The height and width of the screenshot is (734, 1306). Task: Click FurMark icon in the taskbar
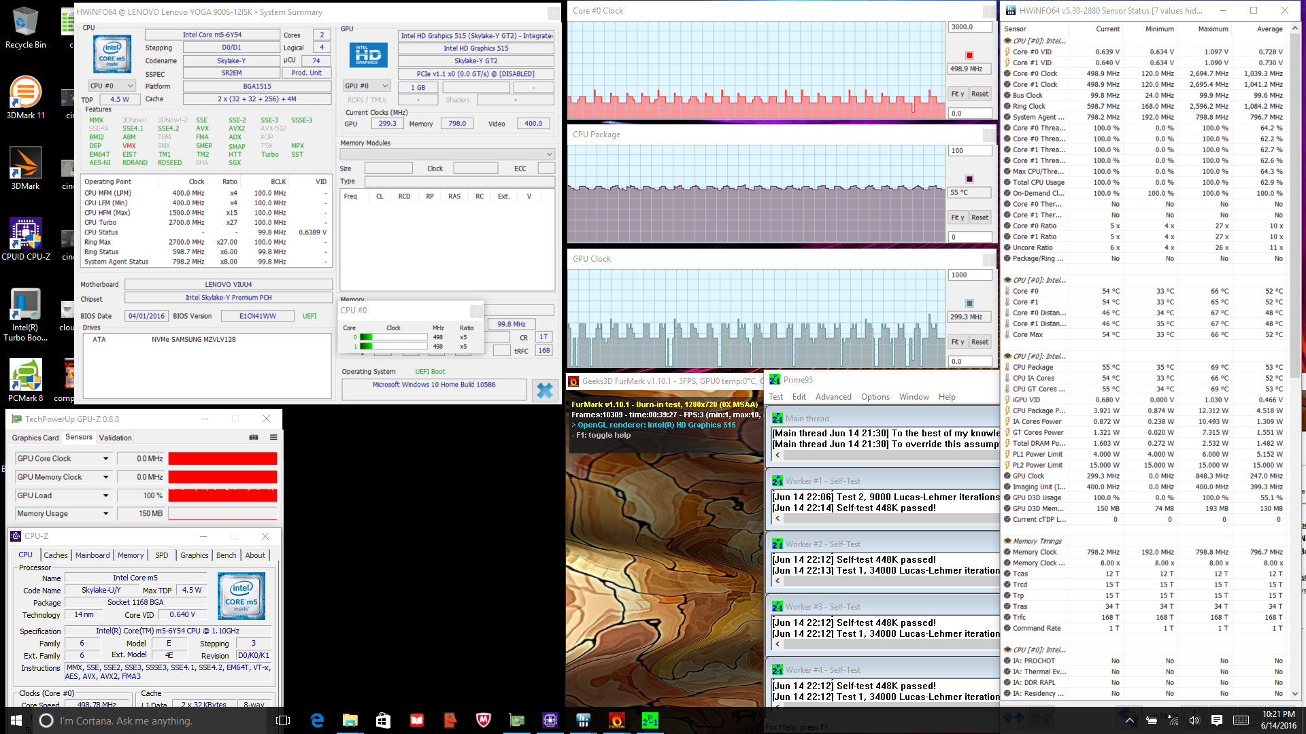tap(616, 720)
